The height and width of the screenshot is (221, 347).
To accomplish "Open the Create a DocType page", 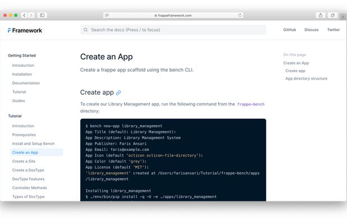I will [28, 170].
